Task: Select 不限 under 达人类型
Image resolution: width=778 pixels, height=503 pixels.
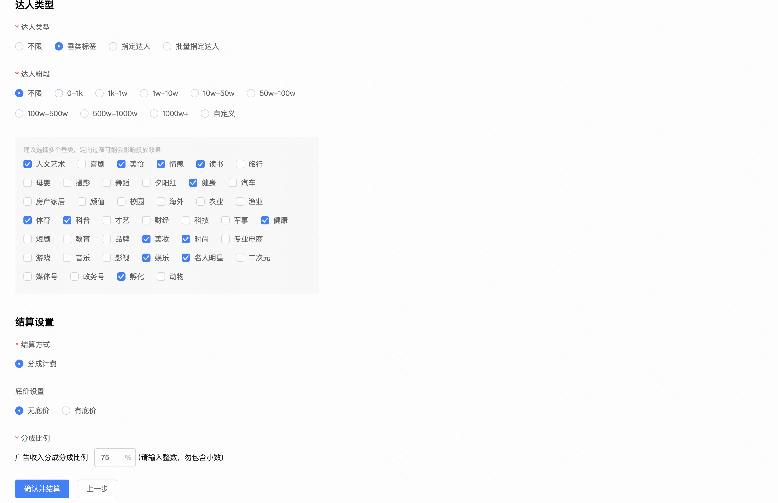Action: [19, 46]
